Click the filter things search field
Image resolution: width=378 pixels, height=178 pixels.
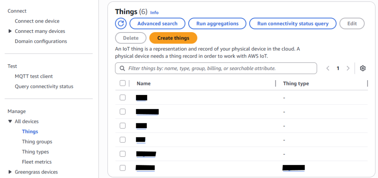220,68
